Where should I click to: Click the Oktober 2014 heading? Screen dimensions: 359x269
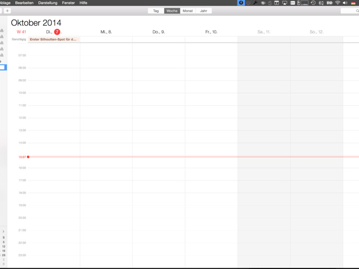click(x=36, y=23)
